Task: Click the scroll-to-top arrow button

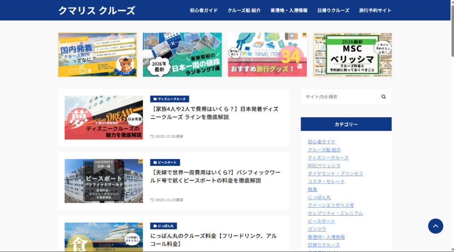Action: tap(435, 226)
